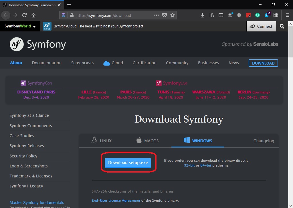This screenshot has width=293, height=208.
Task: Select the Windows tab
Action: (x=198, y=141)
